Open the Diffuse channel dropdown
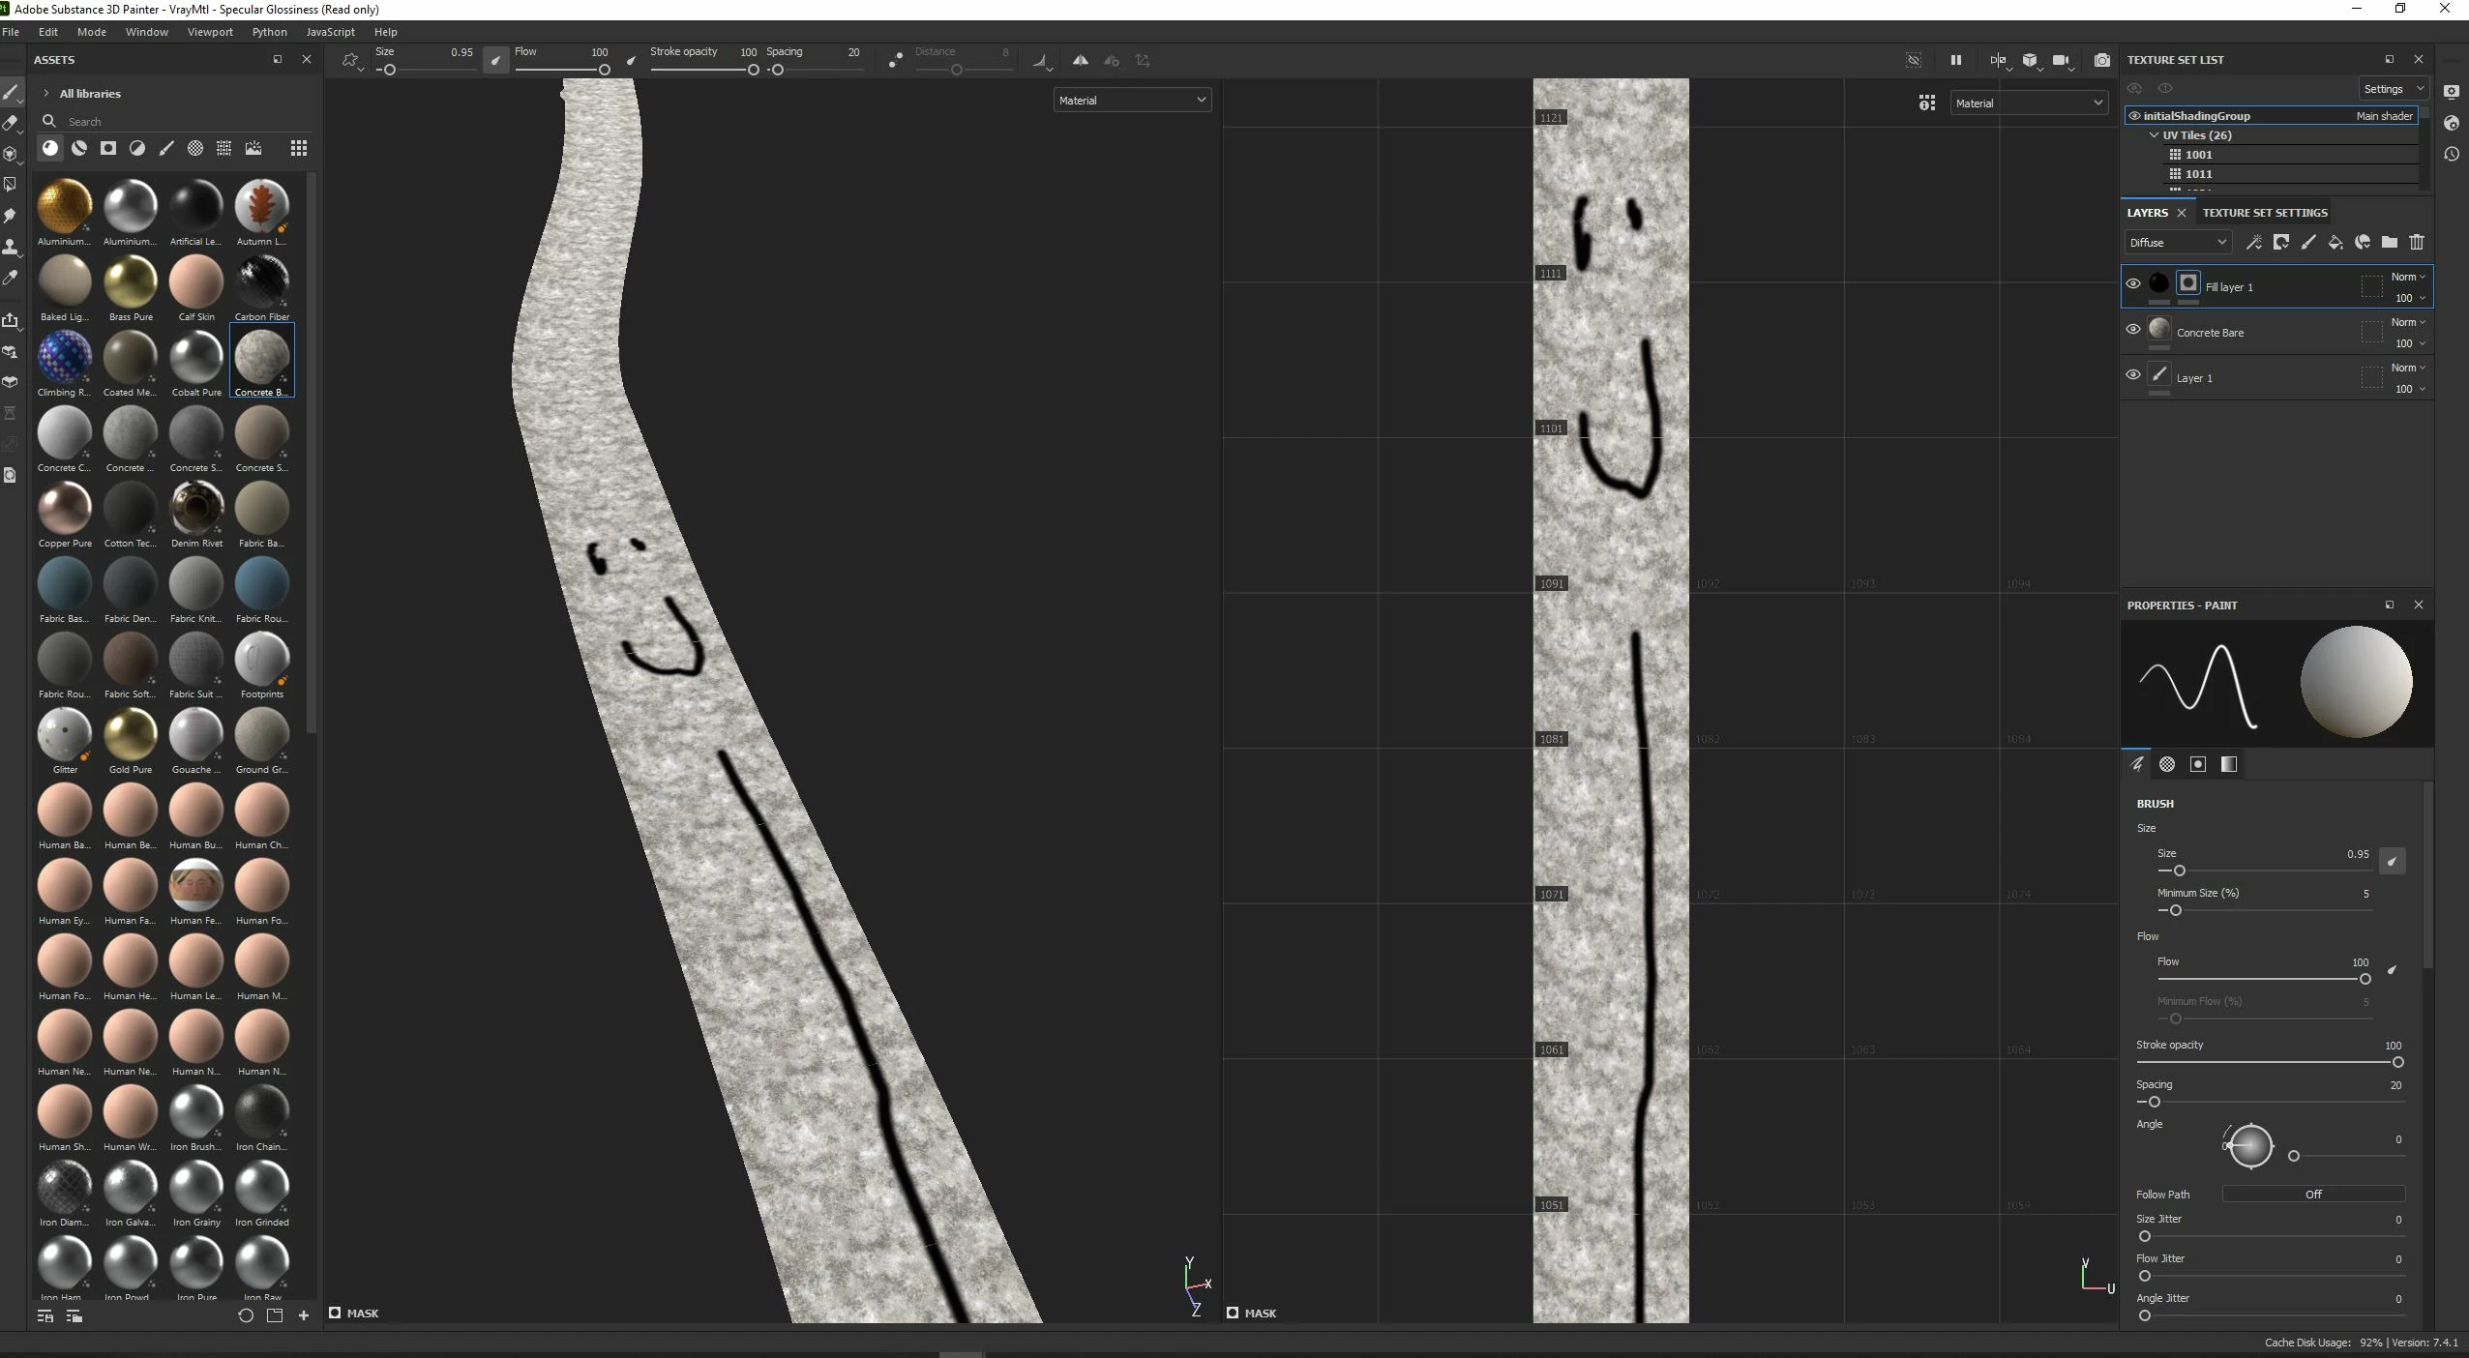This screenshot has height=1358, width=2469. (2178, 243)
